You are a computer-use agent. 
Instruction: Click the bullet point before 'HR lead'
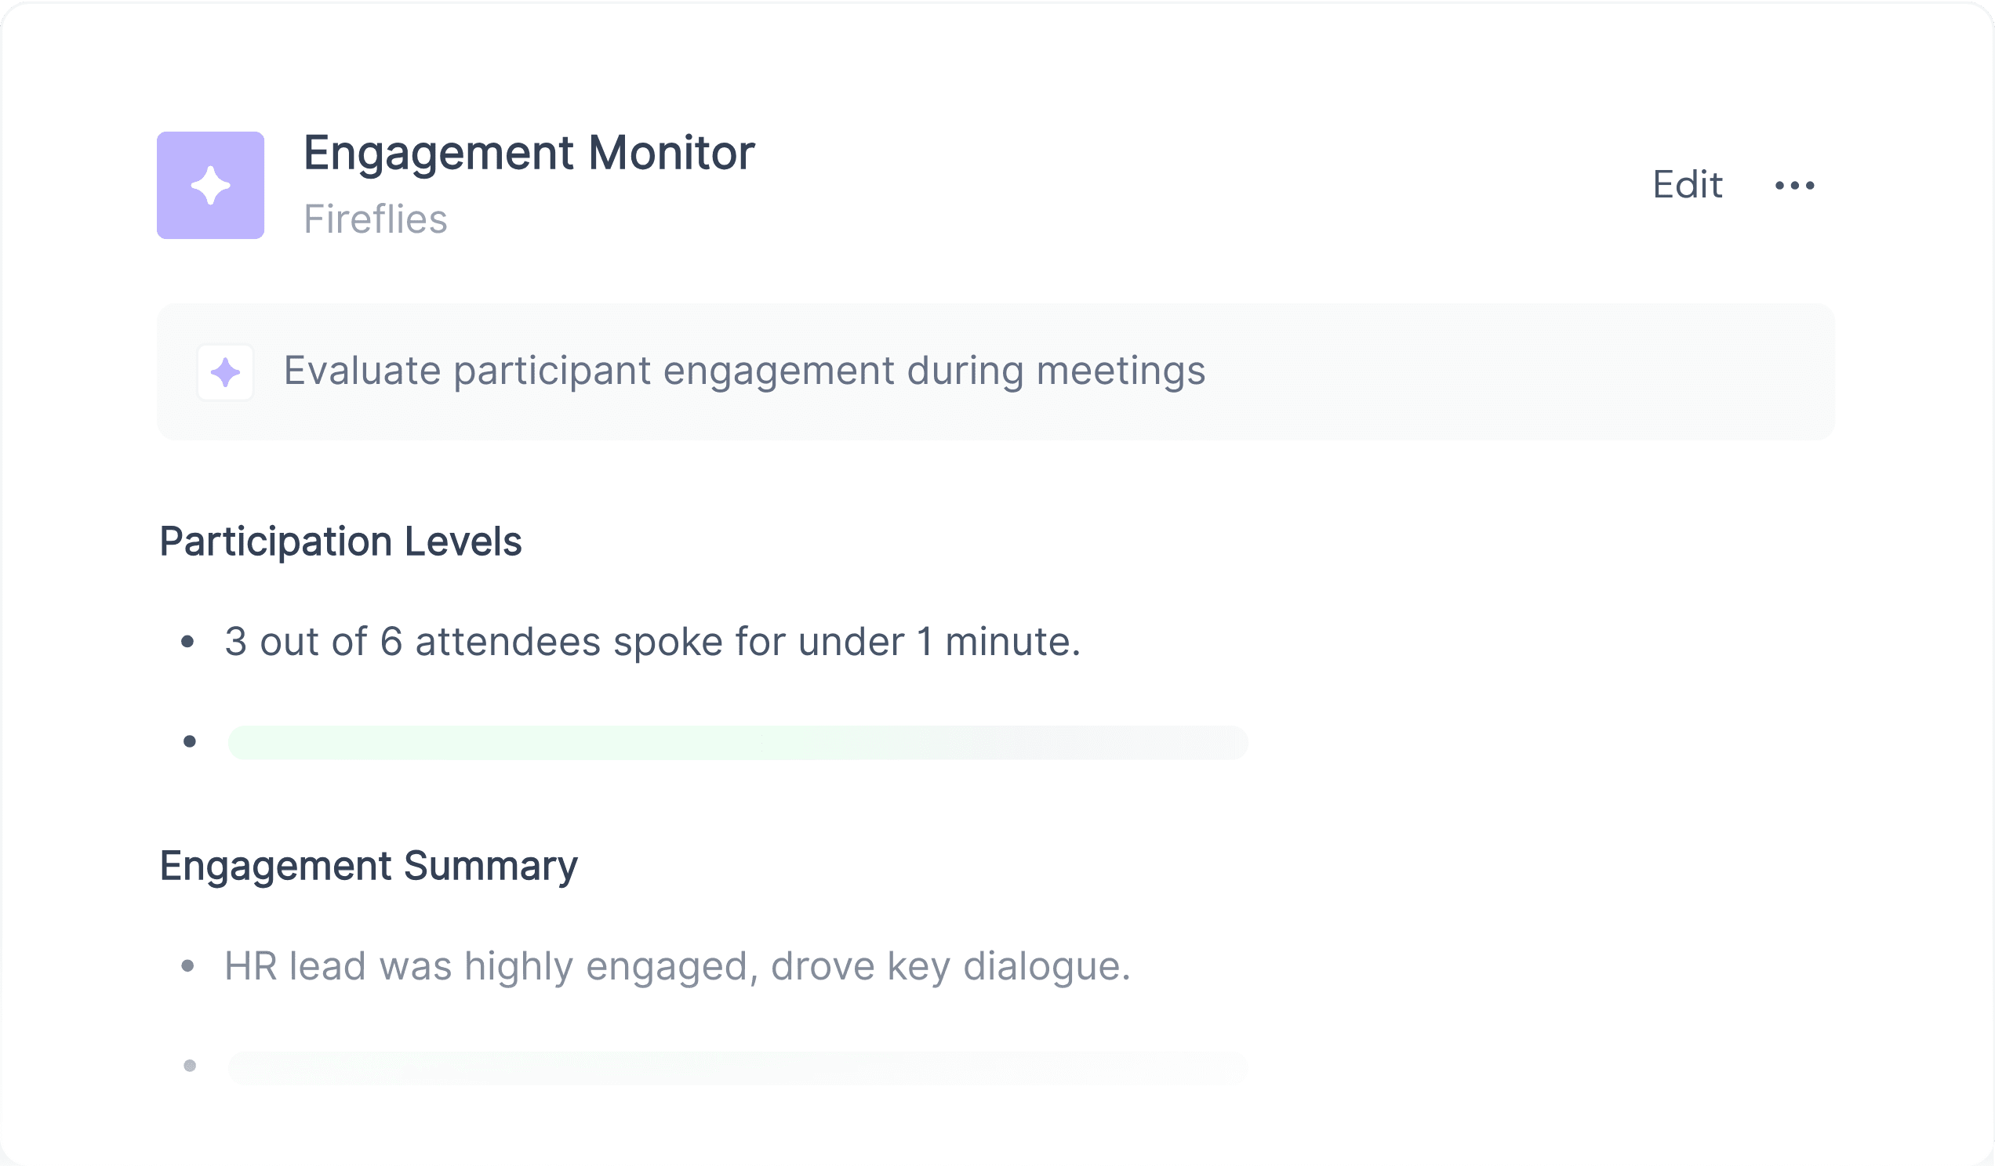(187, 966)
